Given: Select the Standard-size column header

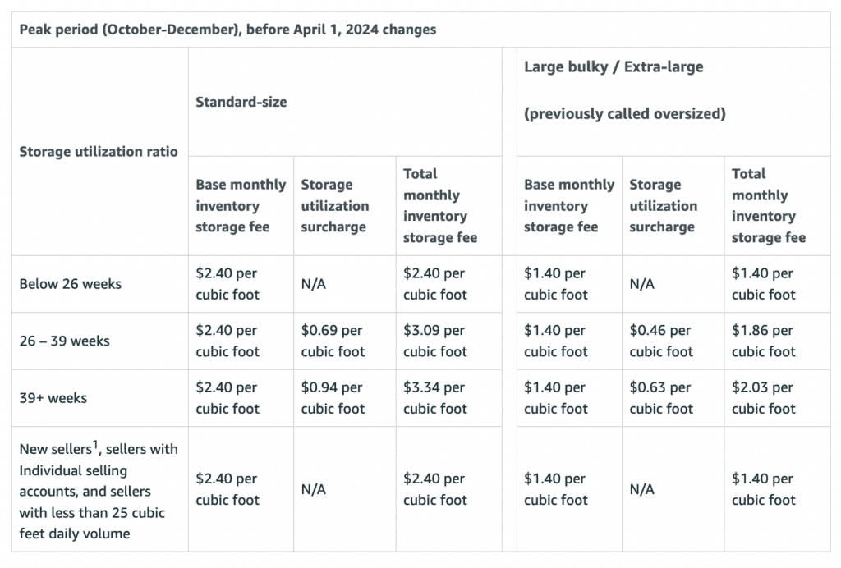Looking at the screenshot, I should coord(241,102).
